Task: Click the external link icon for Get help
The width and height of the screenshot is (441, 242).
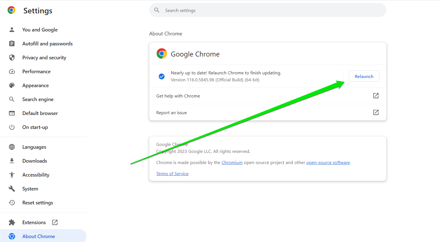Action: click(376, 96)
